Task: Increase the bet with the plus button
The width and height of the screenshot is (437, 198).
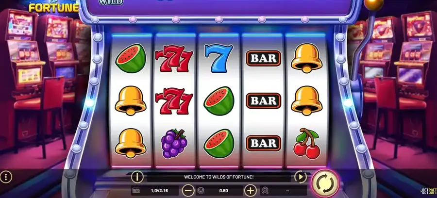Action: (250, 191)
